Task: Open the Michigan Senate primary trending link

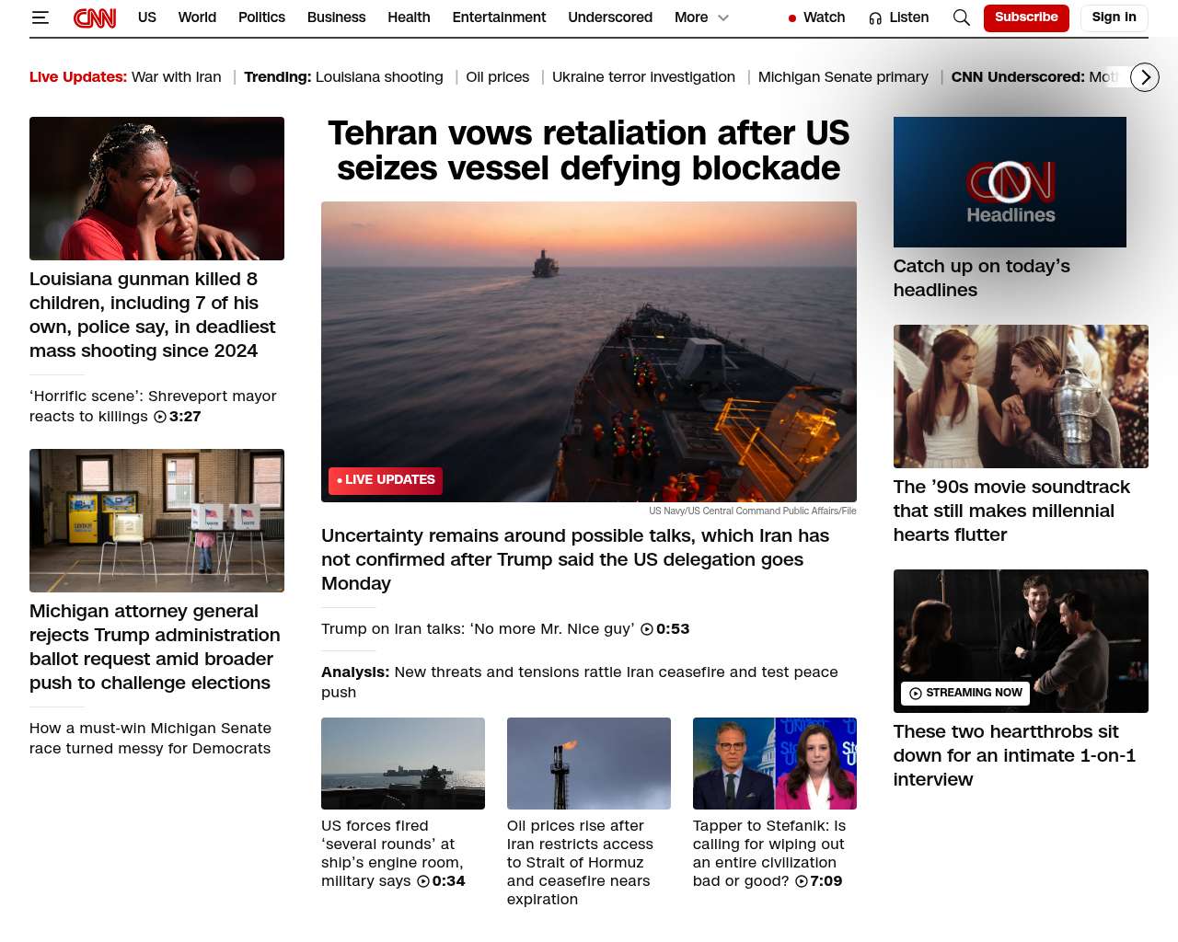Action: pos(843,77)
